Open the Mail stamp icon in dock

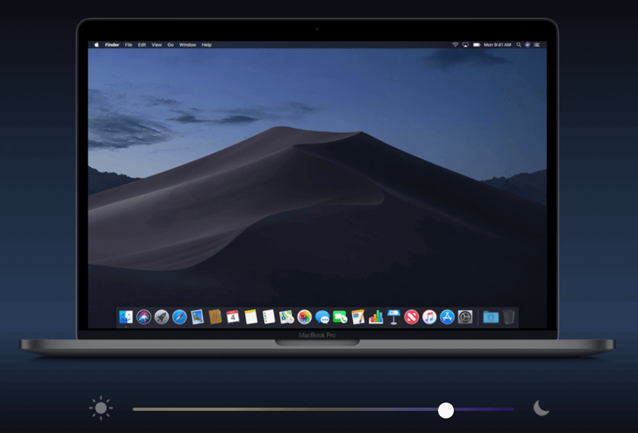[197, 317]
